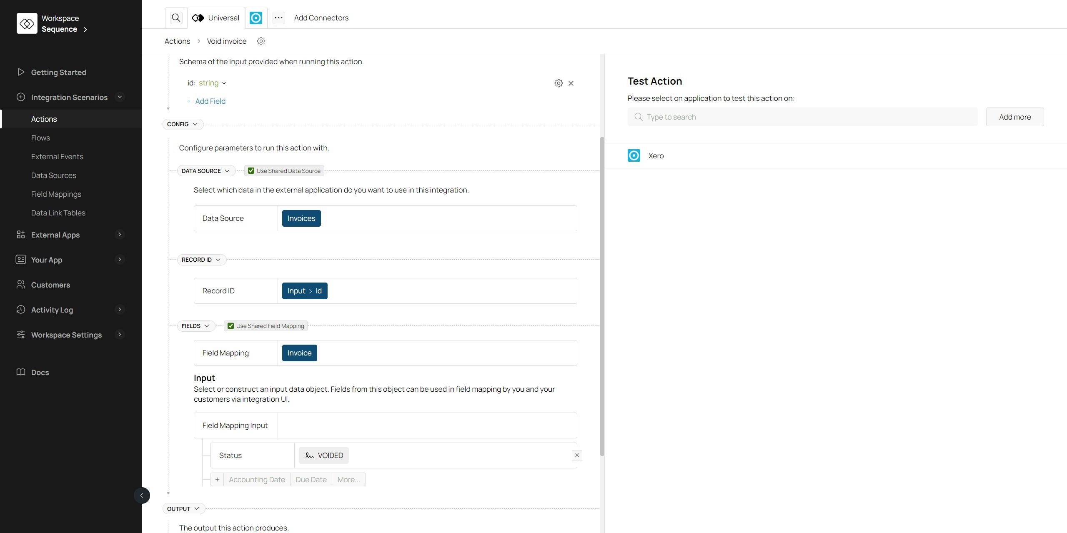Viewport: 1067px width, 533px height.
Task: Click the Add more button
Action: tap(1014, 117)
